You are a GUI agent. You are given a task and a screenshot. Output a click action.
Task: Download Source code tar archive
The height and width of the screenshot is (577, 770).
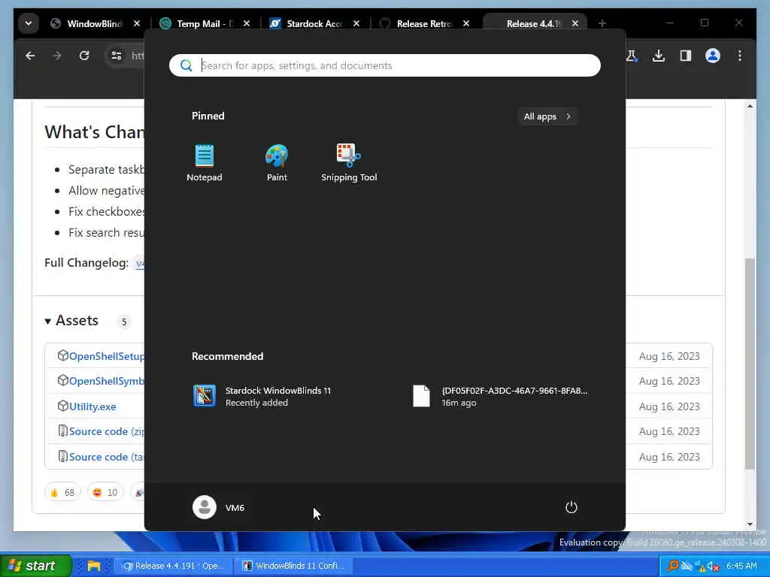(107, 457)
